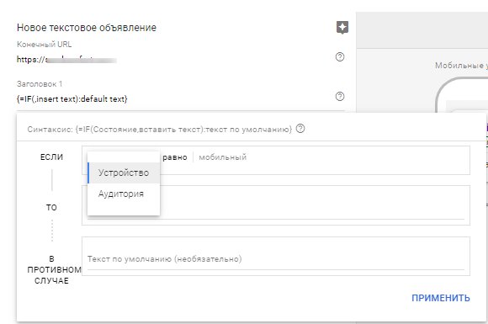
Task: Open help icon for Конечный URL
Action: pos(340,57)
